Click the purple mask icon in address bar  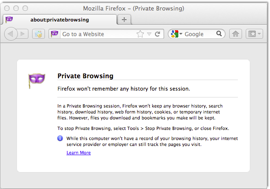coord(55,34)
